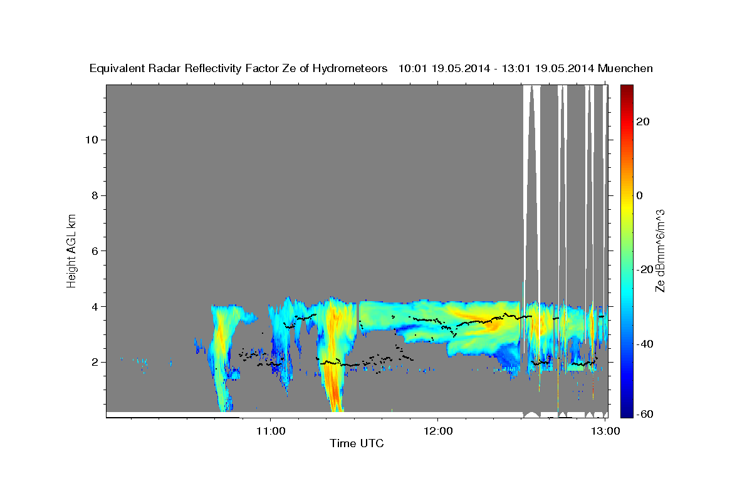752x501 pixels.
Task: Click the location label 'Muenchen'
Action: [x=625, y=68]
